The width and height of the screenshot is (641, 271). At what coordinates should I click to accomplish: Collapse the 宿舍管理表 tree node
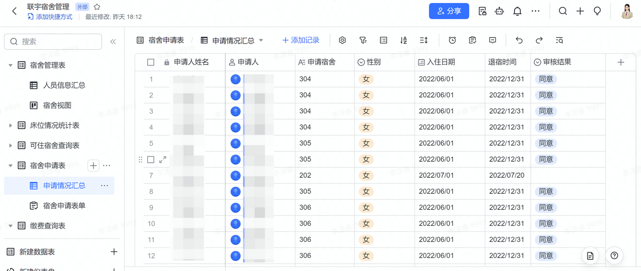click(11, 66)
